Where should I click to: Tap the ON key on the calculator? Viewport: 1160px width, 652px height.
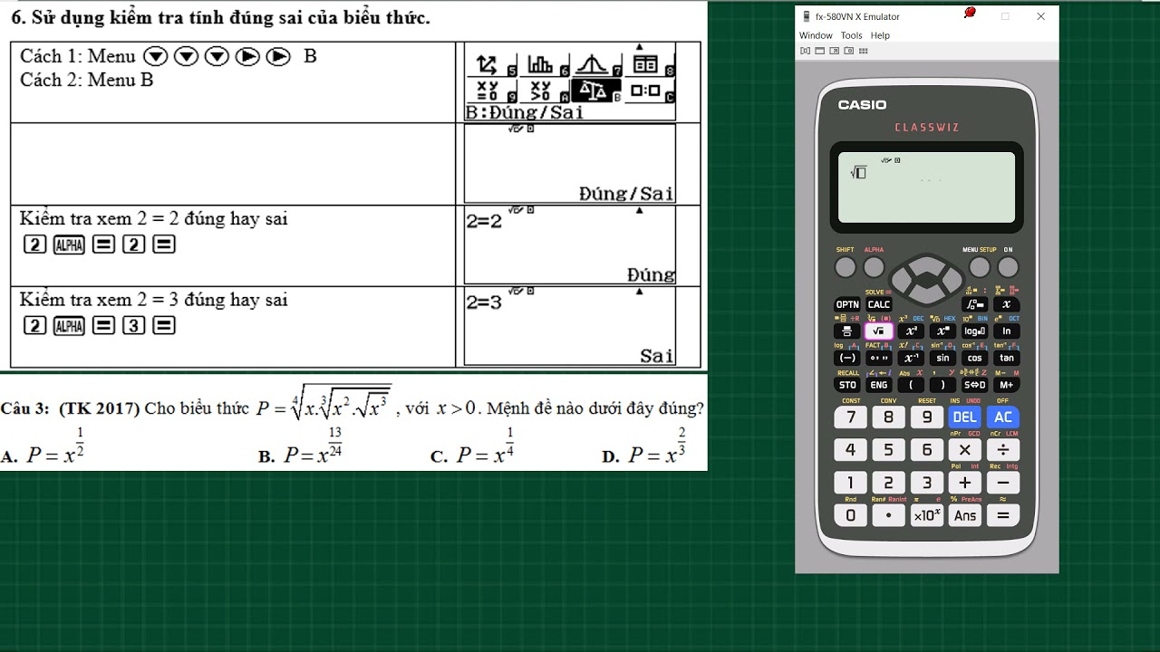point(1008,267)
